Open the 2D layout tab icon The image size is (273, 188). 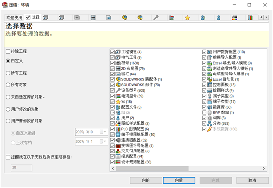(93, 18)
